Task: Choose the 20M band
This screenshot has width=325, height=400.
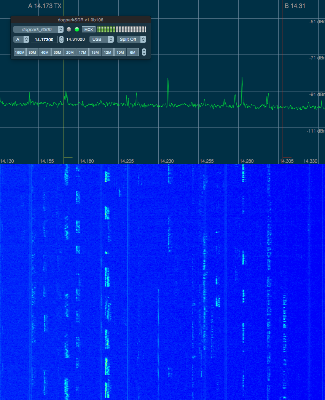Action: point(70,52)
